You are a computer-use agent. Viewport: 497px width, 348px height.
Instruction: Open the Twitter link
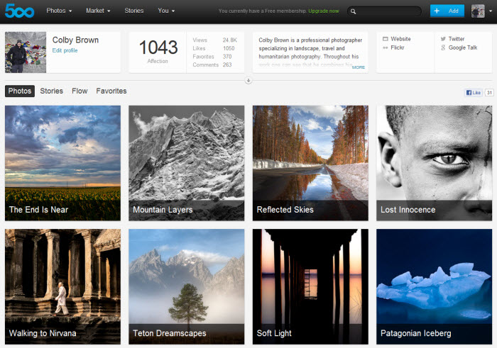click(457, 39)
